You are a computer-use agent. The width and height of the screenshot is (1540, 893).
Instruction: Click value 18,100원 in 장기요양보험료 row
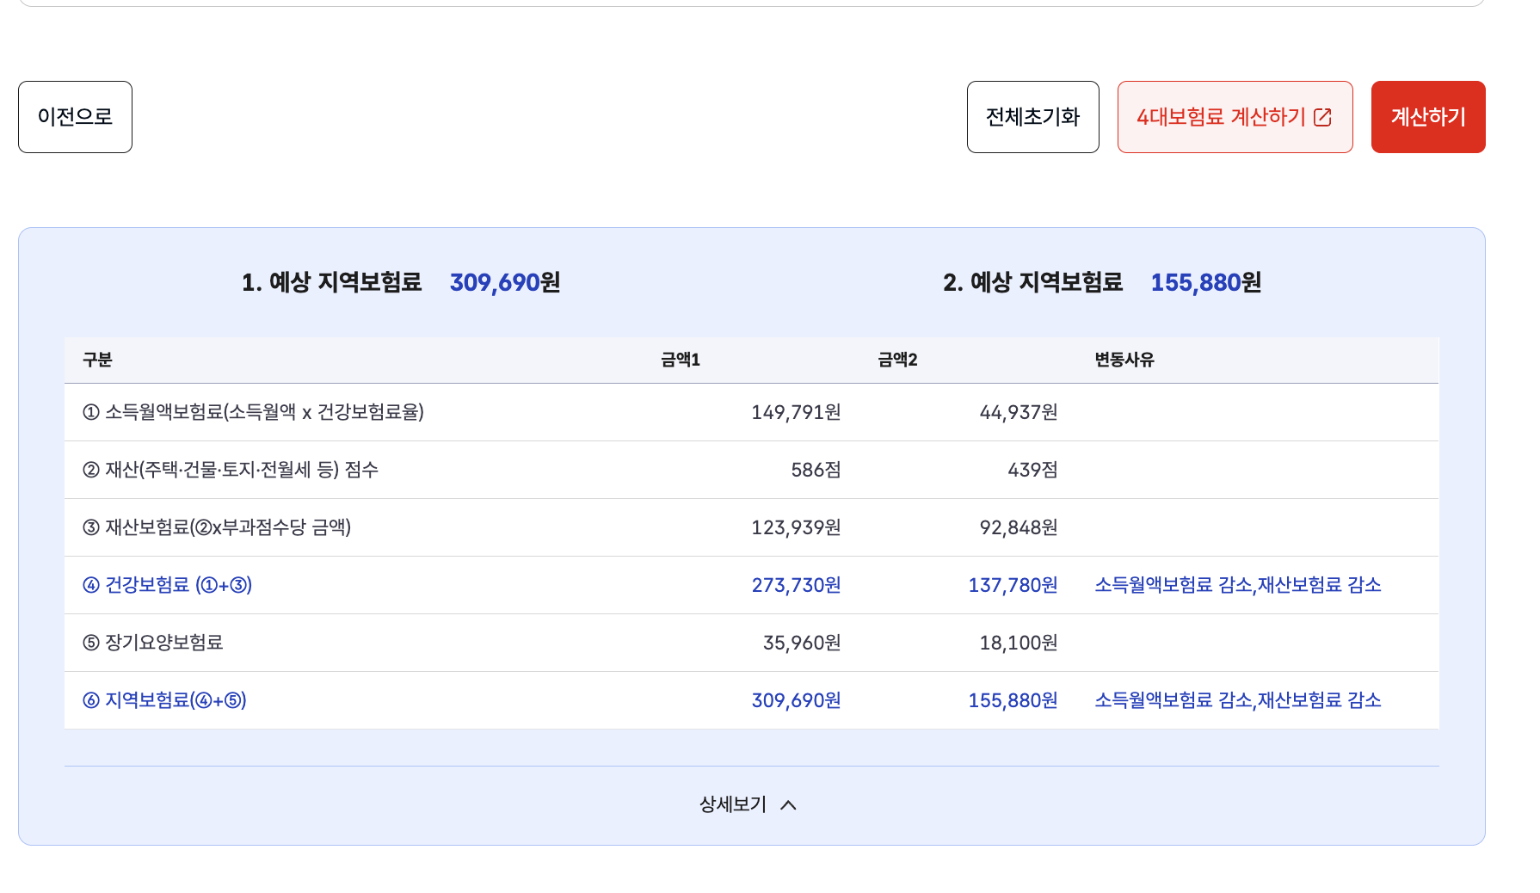(1019, 643)
